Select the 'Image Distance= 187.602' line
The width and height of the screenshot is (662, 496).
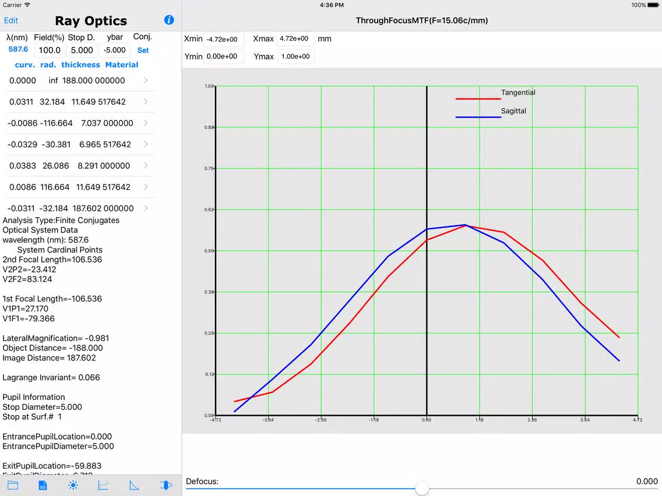(x=49, y=357)
